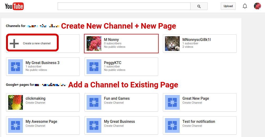265x137 pixels.
Task: Click MNonnyscGi8k1I cat thumbnail
Action: (x=172, y=44)
